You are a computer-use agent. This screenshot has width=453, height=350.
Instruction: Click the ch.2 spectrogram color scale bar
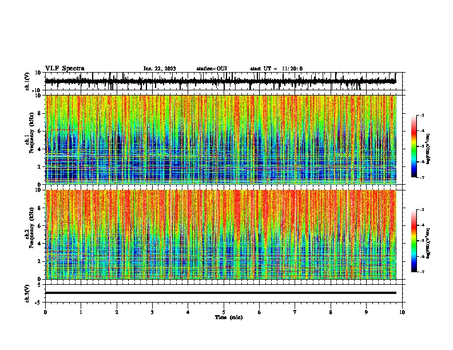point(414,241)
